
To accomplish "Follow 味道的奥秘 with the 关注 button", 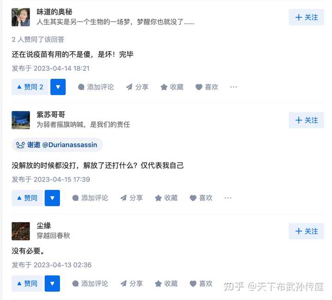I will (306, 18).
